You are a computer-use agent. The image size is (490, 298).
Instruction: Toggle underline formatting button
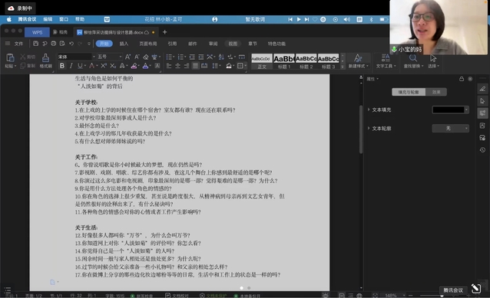pyautogui.click(x=80, y=66)
